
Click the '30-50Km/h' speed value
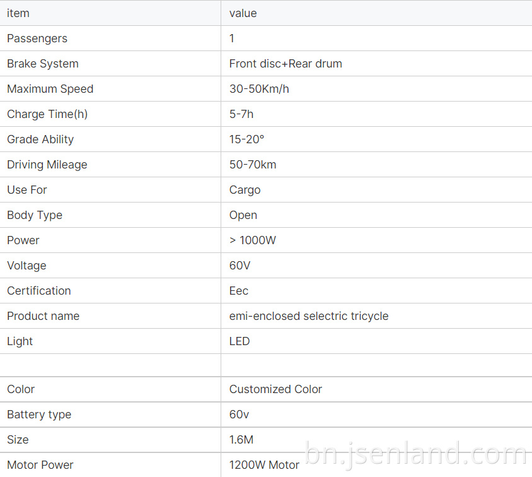259,89
